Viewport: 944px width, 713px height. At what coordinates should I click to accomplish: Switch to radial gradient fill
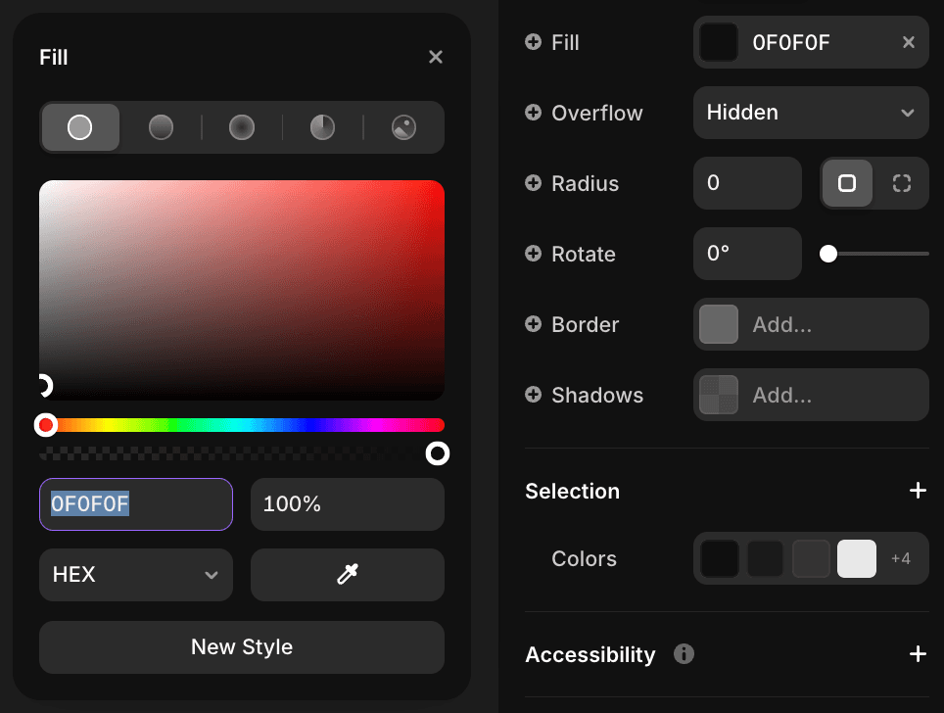(241, 127)
